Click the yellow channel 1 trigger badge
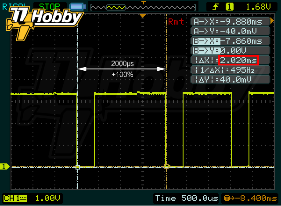Viewport: 281px width, 206px height. tap(229, 7)
